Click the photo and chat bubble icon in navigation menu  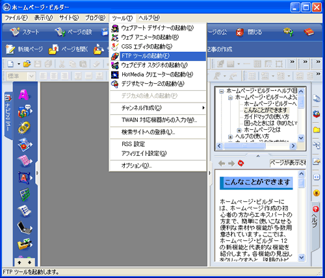tap(25, 111)
